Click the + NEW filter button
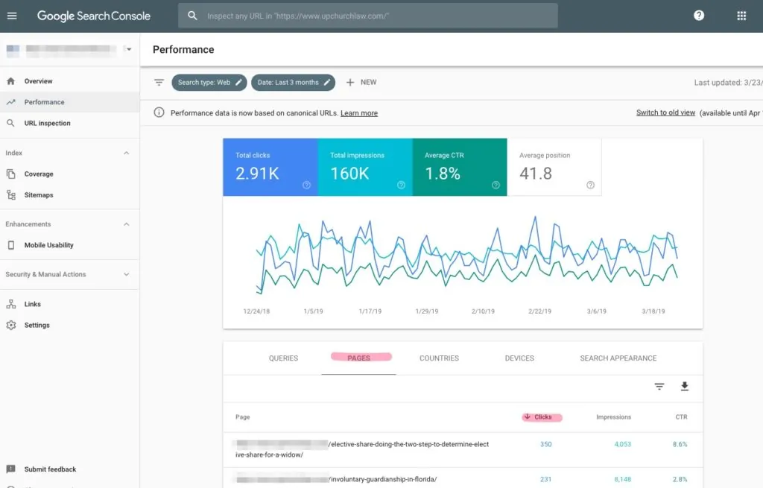This screenshot has height=488, width=763. 361,82
